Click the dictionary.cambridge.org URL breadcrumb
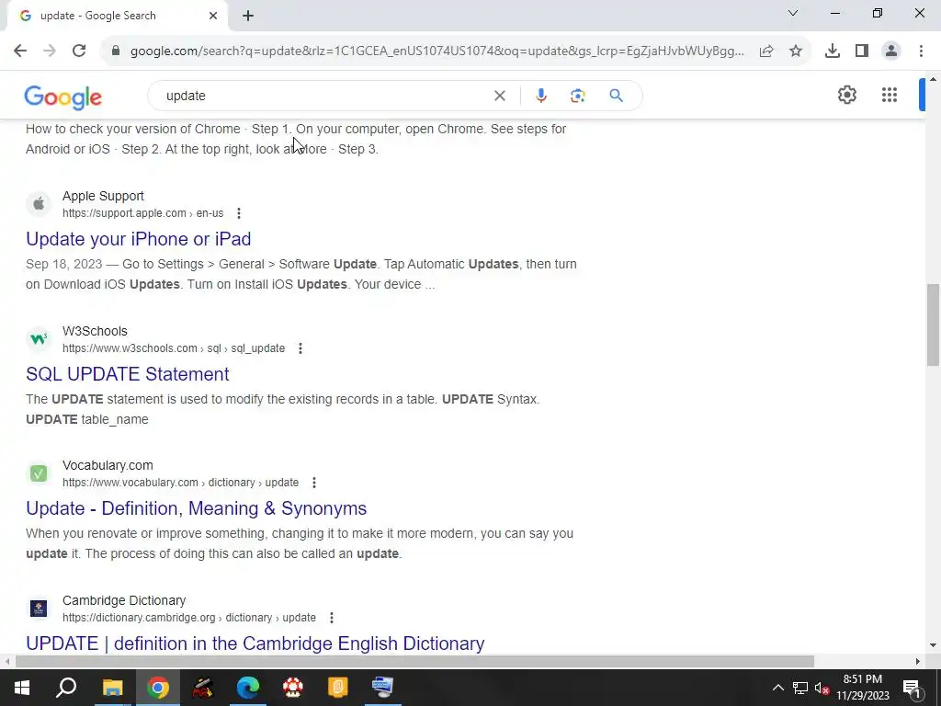 tap(189, 618)
